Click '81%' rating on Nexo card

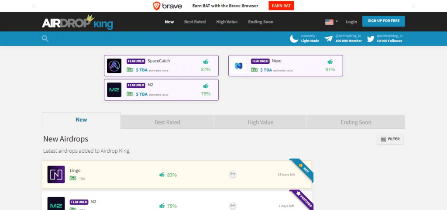click(330, 69)
